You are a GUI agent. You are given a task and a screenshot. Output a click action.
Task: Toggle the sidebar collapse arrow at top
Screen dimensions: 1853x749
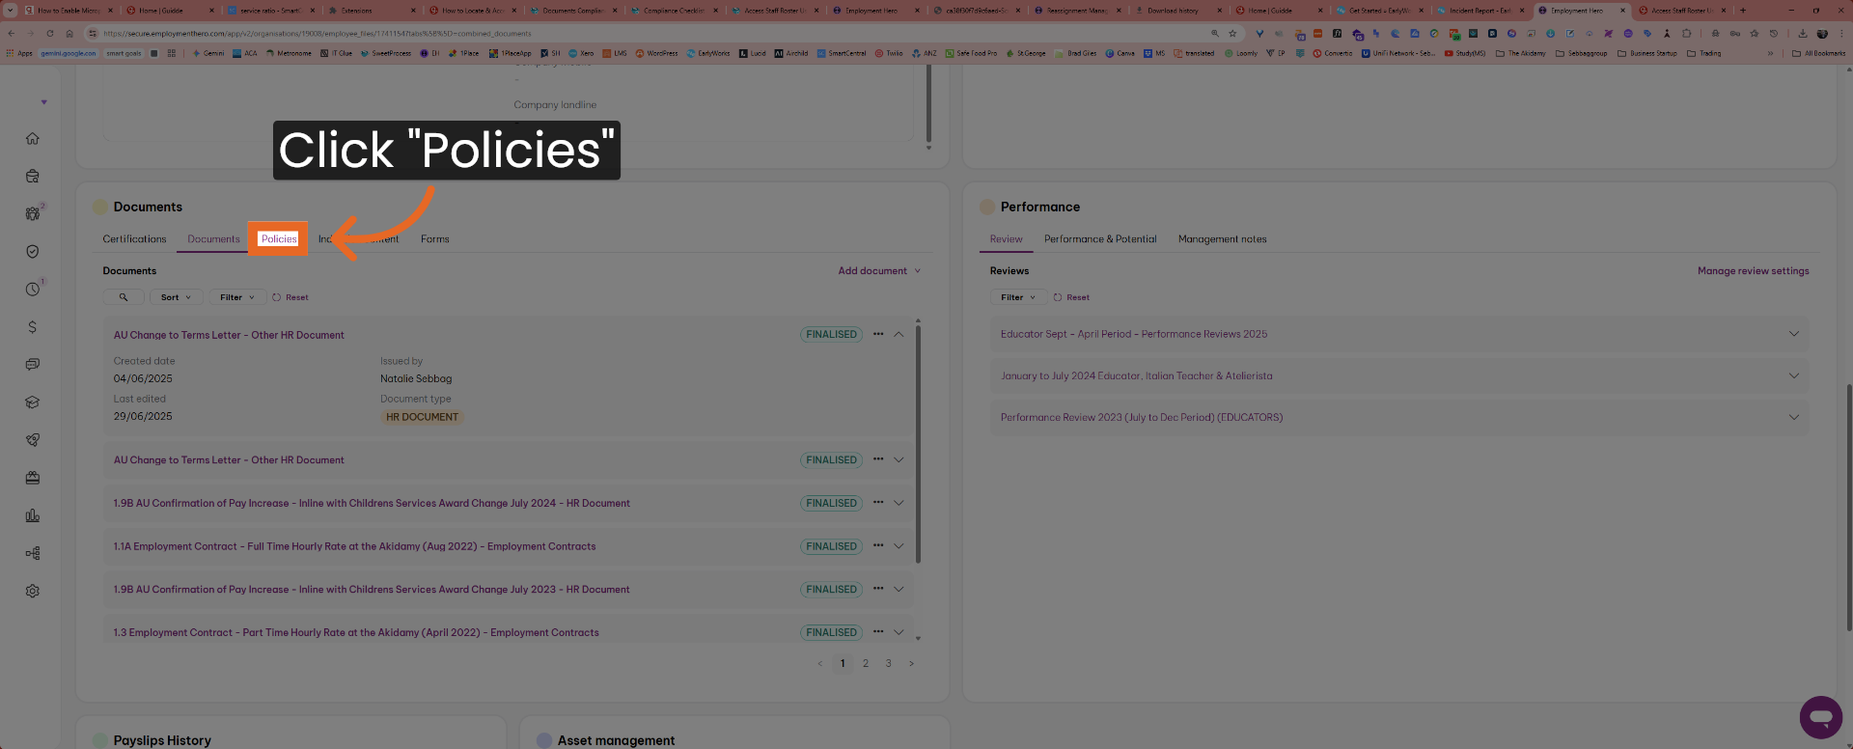pos(43,102)
